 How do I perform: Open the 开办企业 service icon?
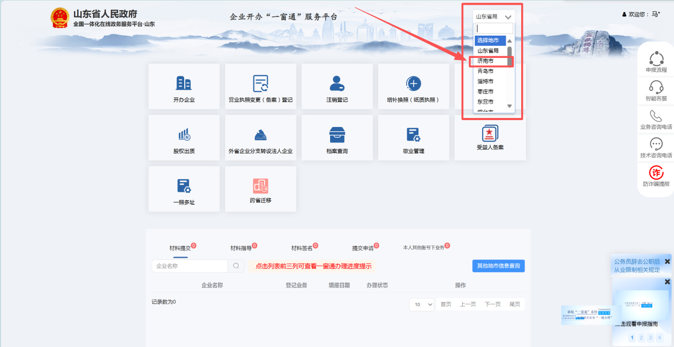(x=184, y=83)
